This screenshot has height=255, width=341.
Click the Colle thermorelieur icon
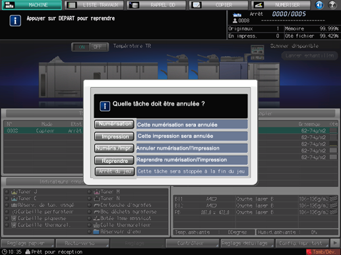97,225
